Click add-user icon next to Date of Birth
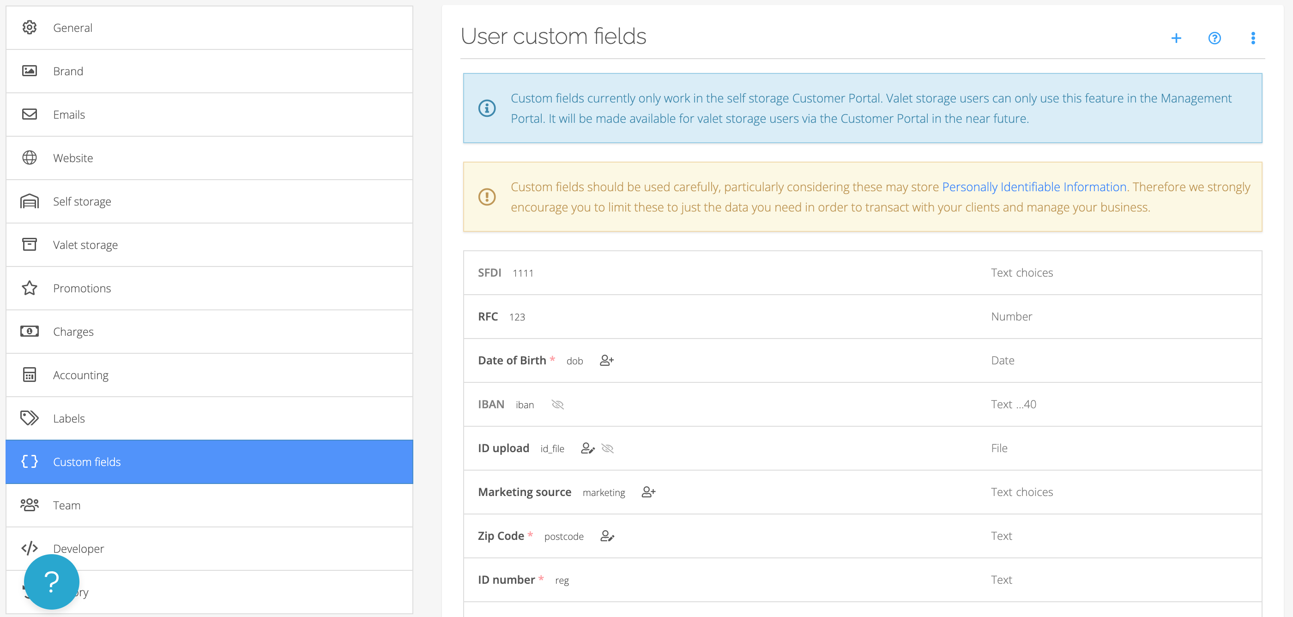The width and height of the screenshot is (1293, 617). point(606,361)
